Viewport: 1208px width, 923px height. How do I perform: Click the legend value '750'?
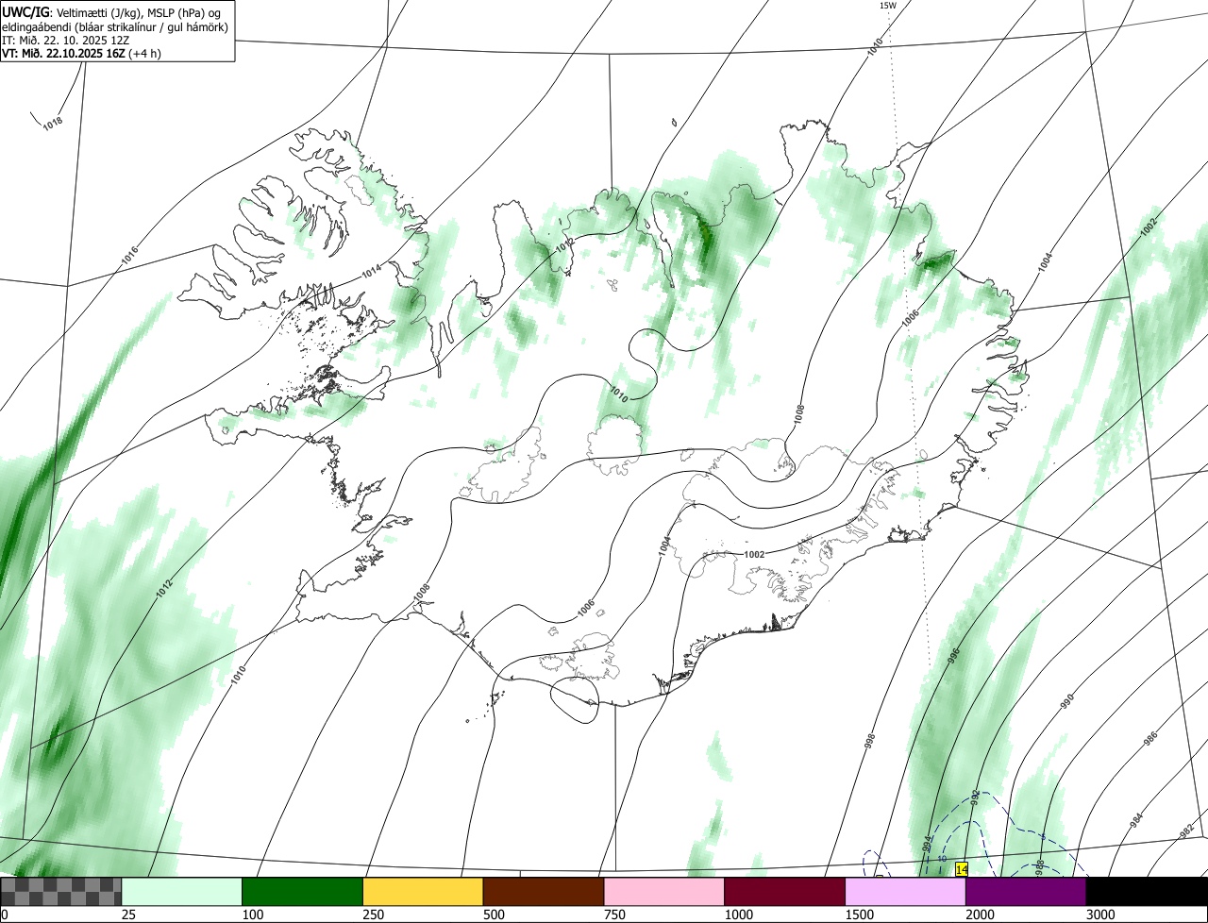coord(612,915)
